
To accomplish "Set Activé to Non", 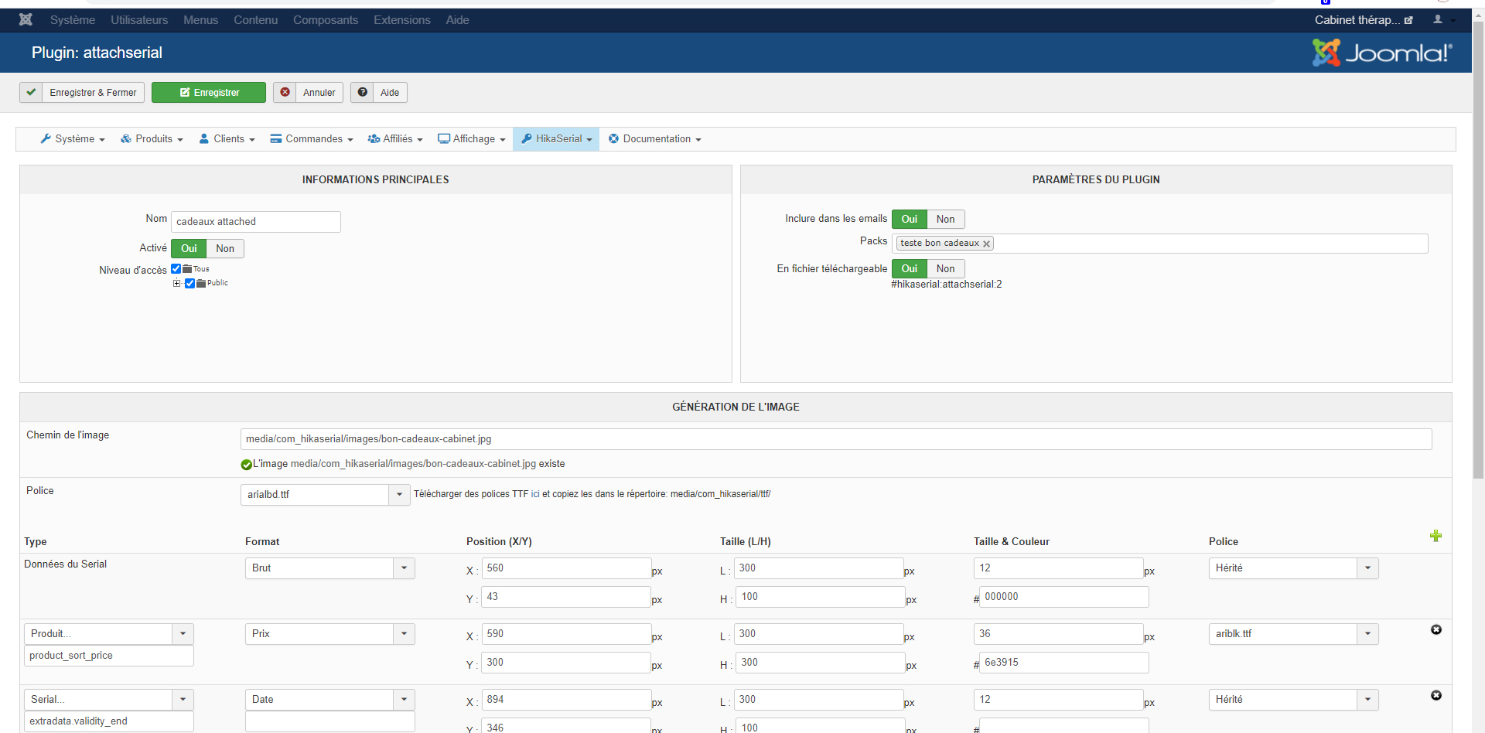I will click(225, 249).
